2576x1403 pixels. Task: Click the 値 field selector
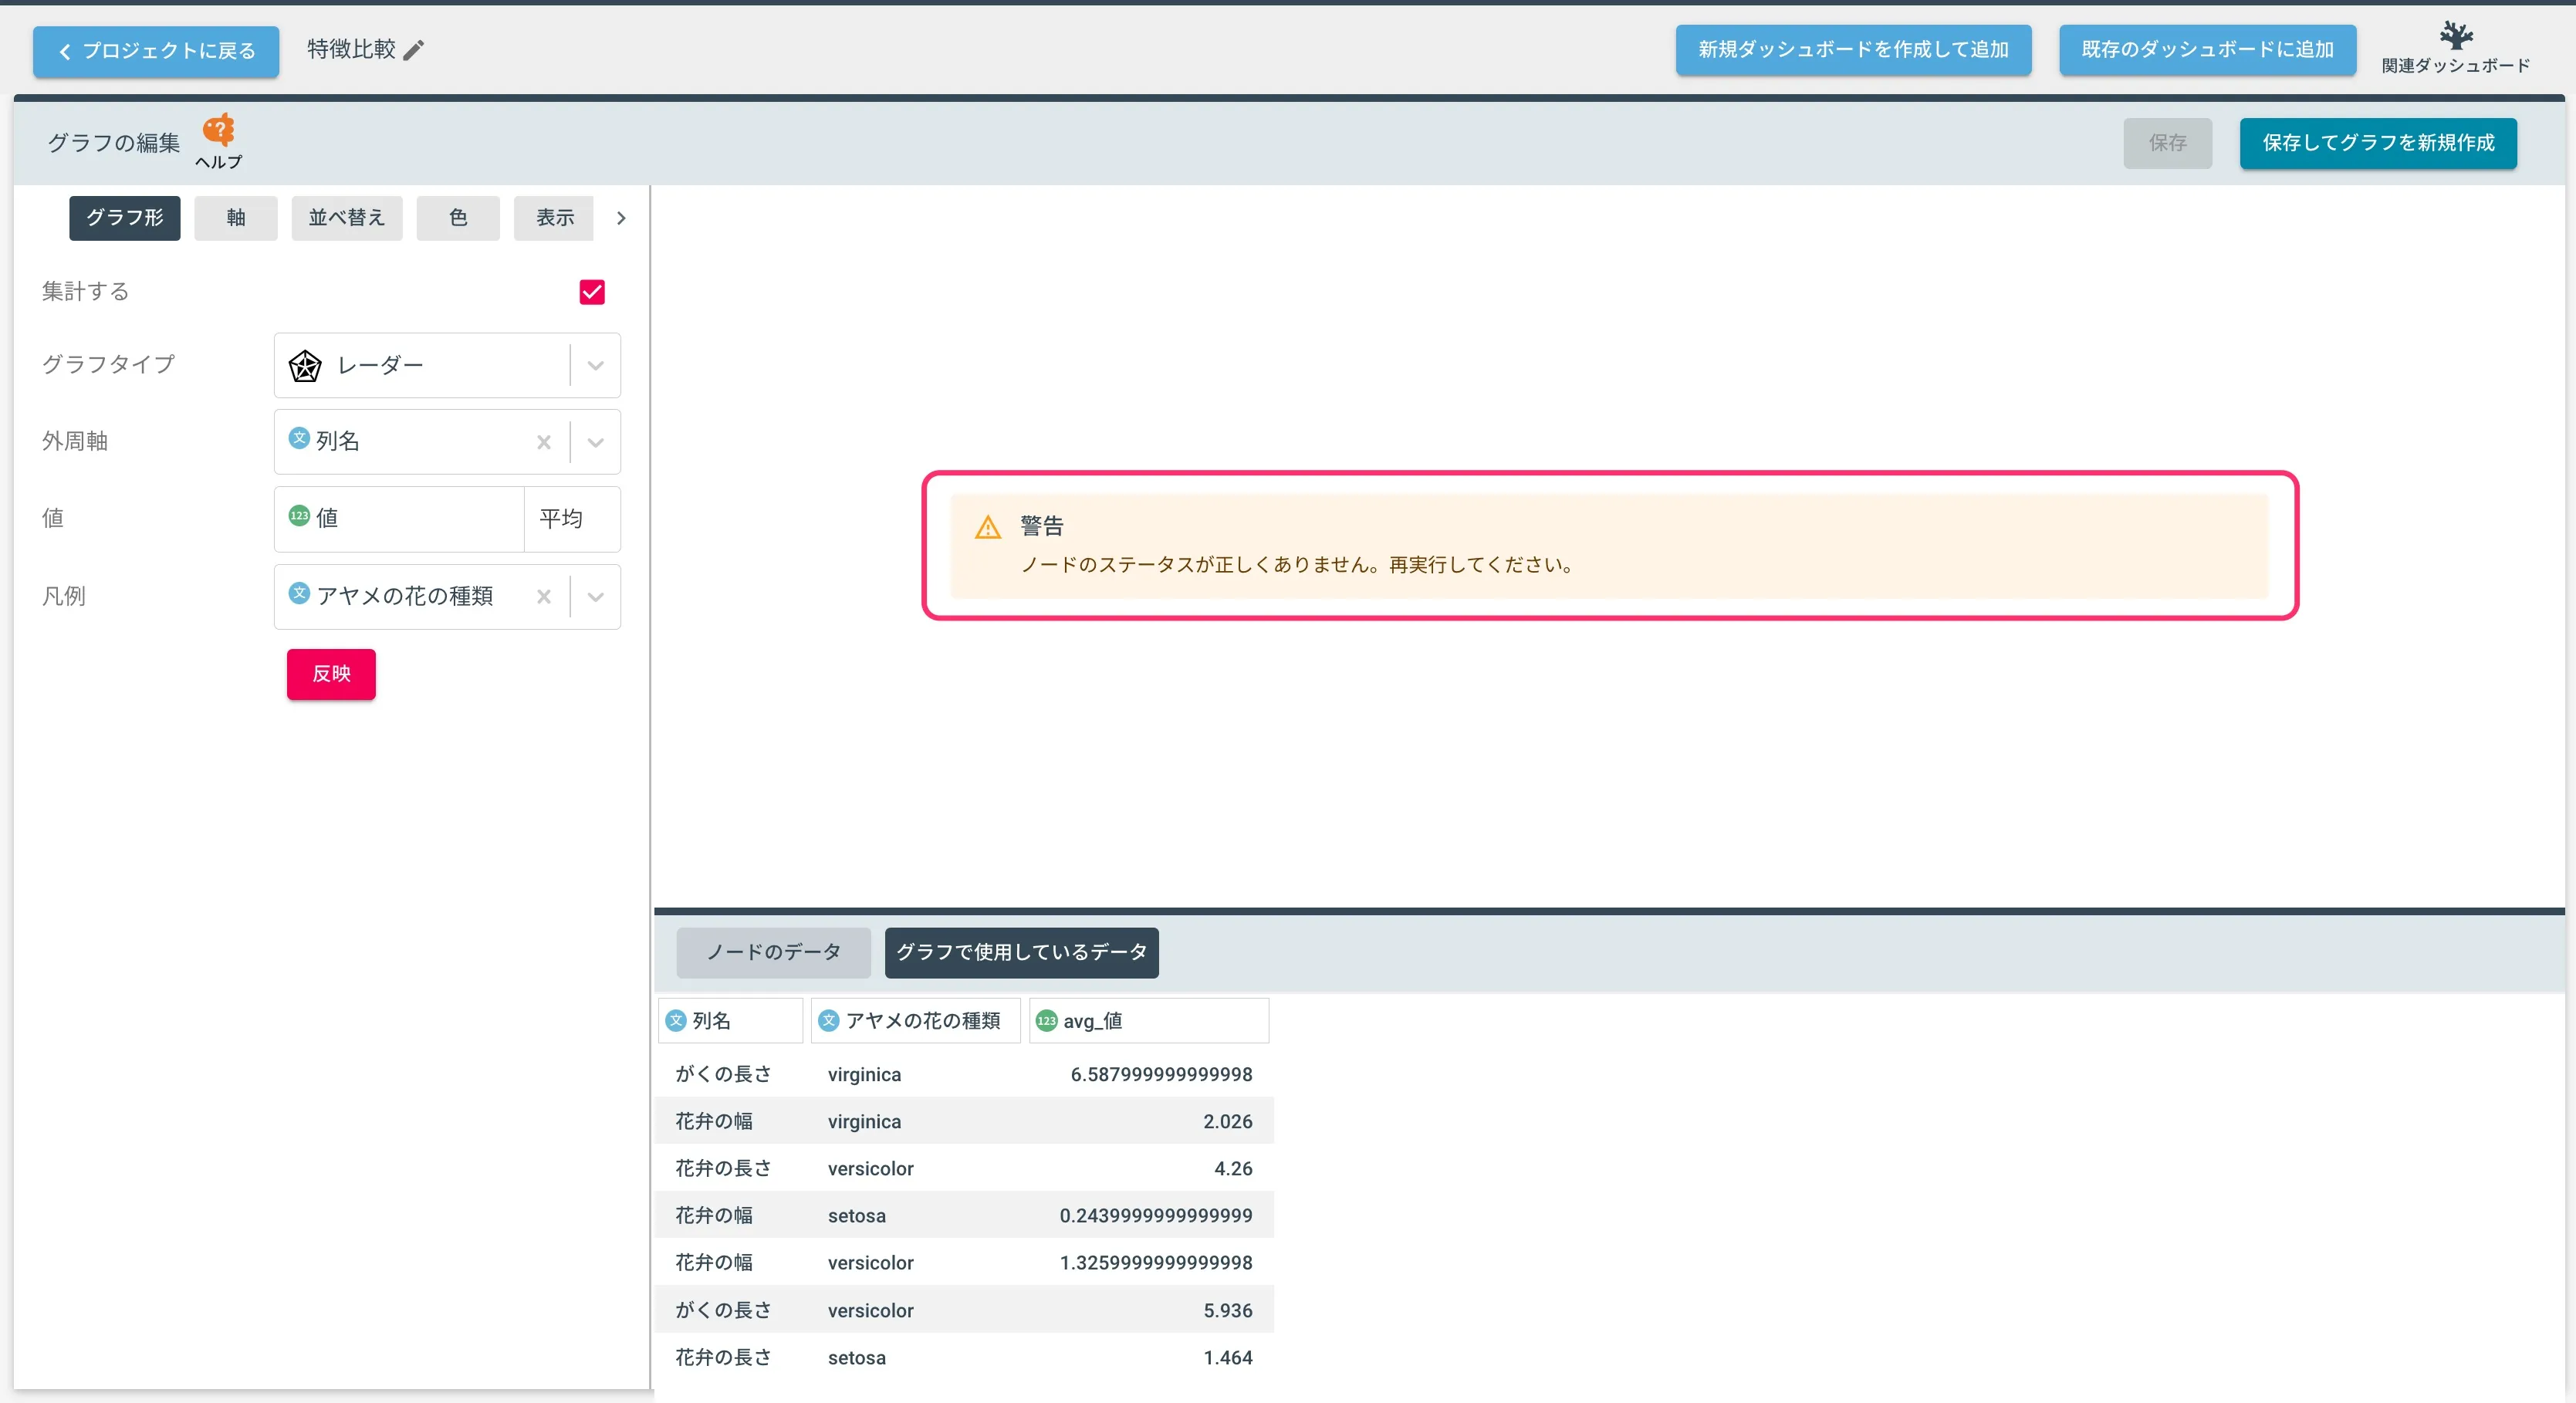pos(399,519)
